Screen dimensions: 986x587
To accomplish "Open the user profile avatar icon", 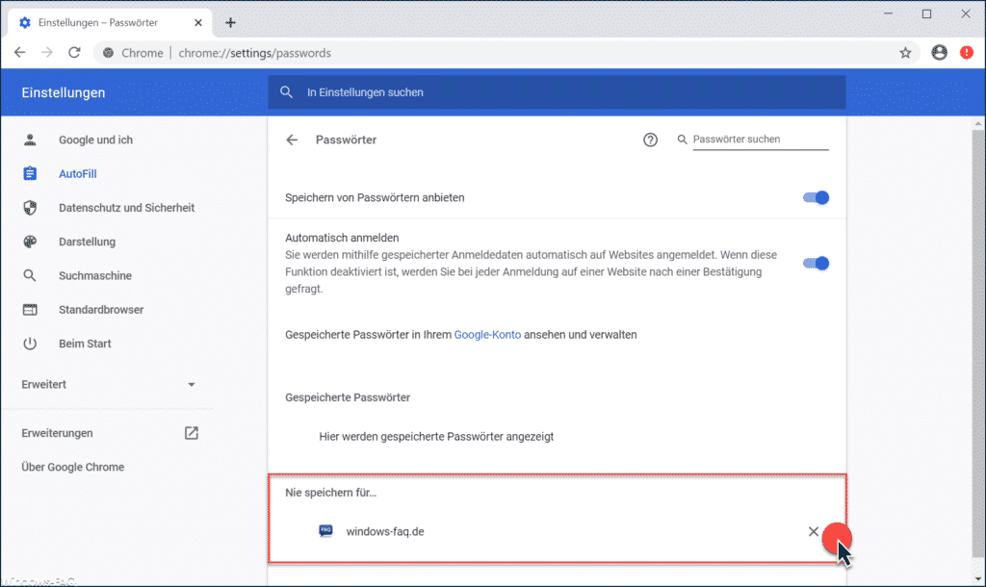I will (x=940, y=53).
